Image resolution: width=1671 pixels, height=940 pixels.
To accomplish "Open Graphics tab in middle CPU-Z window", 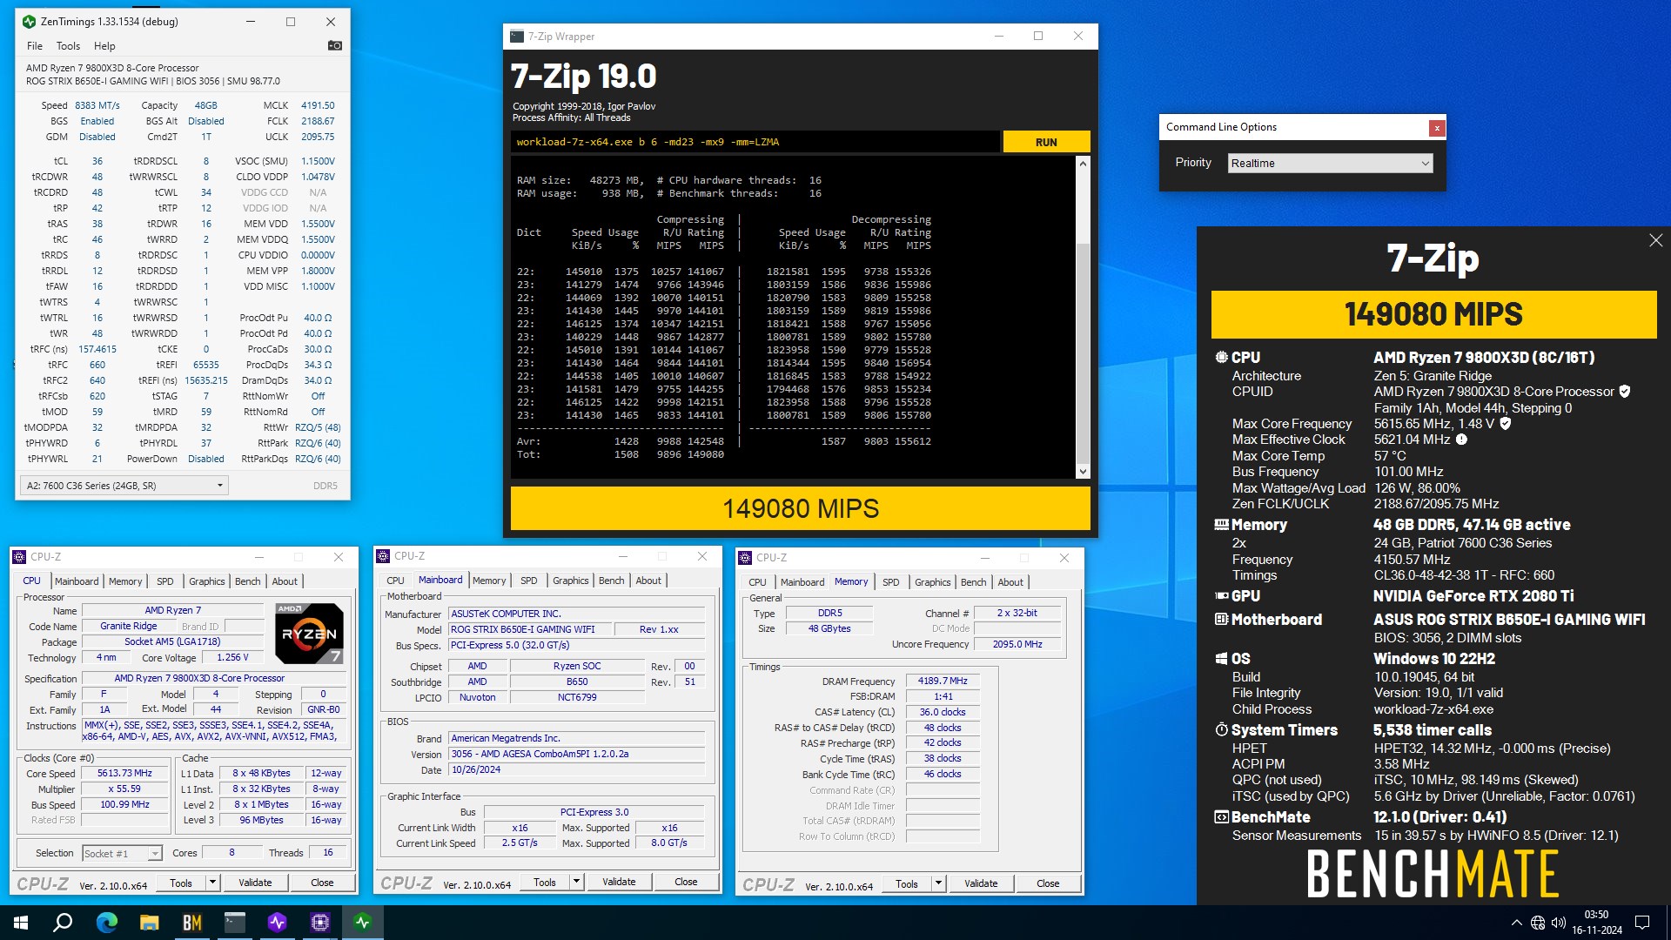I will 570,581.
